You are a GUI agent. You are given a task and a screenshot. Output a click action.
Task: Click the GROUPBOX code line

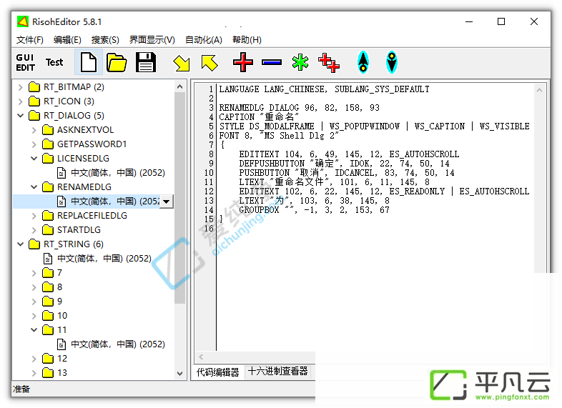[x=315, y=210]
